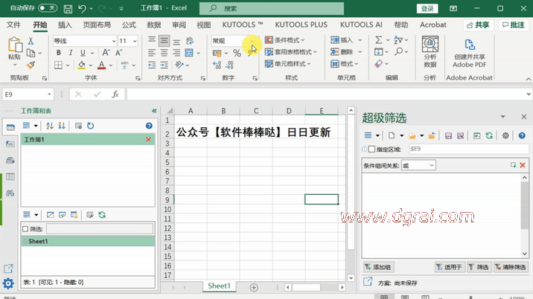Open the font size dropdown
Viewport: 533px width, 299px height.
click(135, 42)
